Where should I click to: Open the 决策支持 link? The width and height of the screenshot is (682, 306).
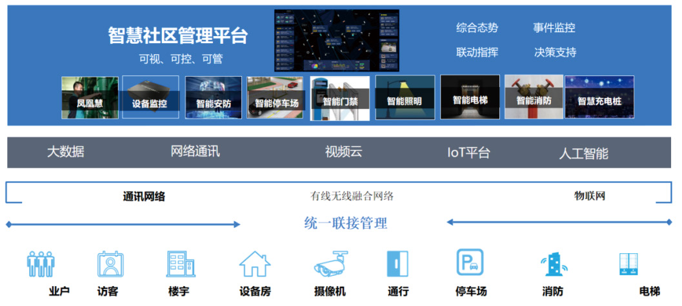coord(555,52)
